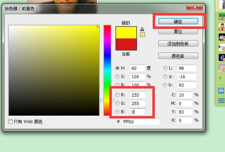Click the coffee cup icon in the sidebar
This screenshot has height=152, width=225.
click(222, 37)
